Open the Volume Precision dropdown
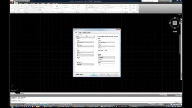Image resolution: width=192 pixels, height=108 pixels. 106,61
